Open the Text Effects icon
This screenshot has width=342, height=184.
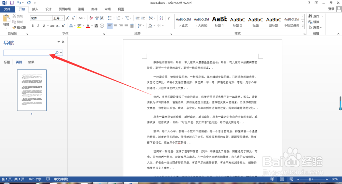coord(71,26)
